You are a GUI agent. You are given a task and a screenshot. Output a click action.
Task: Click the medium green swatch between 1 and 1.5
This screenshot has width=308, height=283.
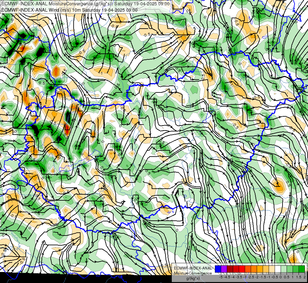tap(296, 269)
